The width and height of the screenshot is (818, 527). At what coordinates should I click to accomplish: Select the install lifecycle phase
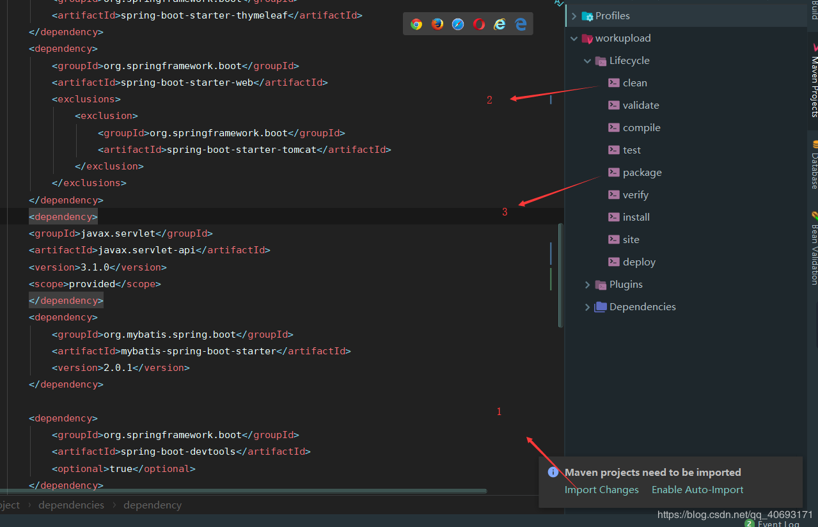pyautogui.click(x=636, y=217)
